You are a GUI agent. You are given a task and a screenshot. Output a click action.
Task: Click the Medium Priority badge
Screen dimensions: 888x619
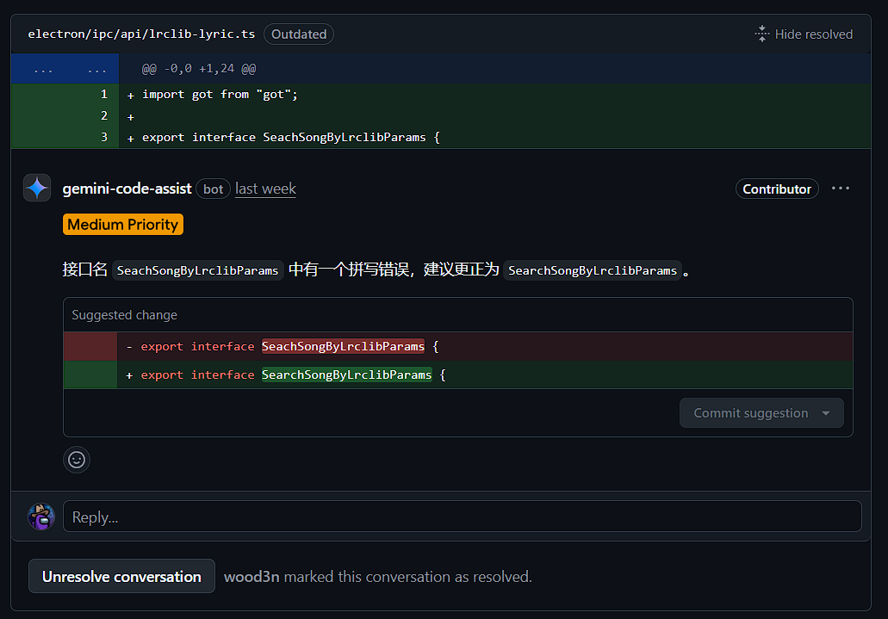[x=123, y=225]
